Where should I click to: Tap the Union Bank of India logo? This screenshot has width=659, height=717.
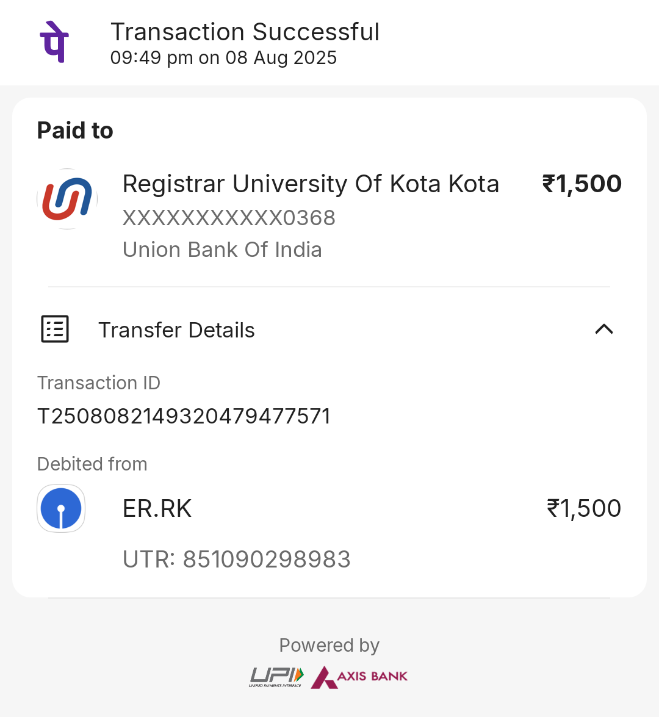click(x=67, y=199)
